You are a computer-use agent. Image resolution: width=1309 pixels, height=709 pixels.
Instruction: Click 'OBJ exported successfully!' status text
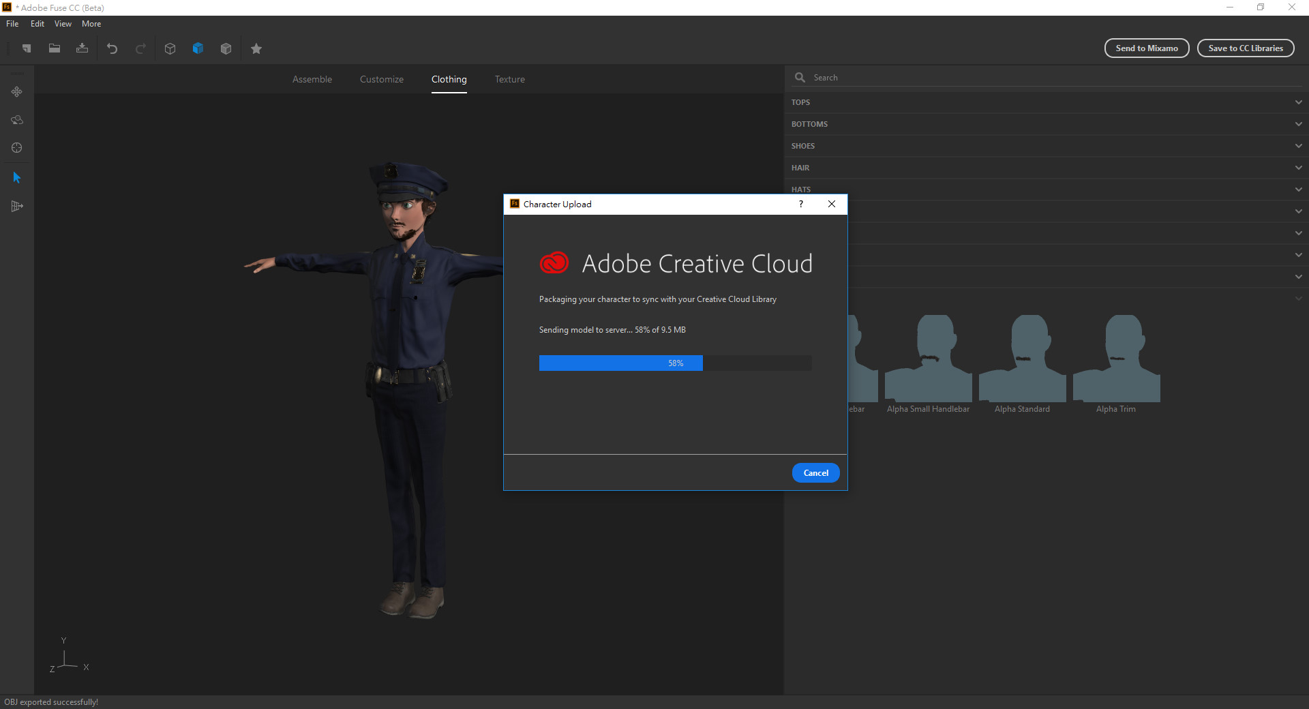(x=51, y=702)
